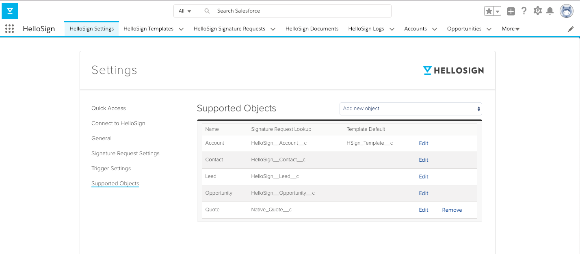Open the Add new object dropdown
The width and height of the screenshot is (580, 254).
pyautogui.click(x=411, y=109)
